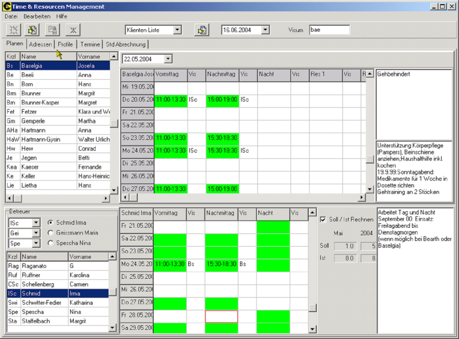Viewport: 459px width, 339px height.
Task: Click the application icon in the title bar
Action: 7,6
